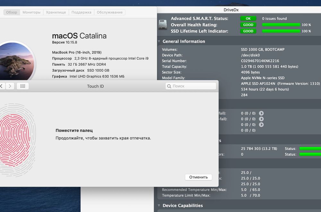Image resolution: width=321 pixels, height=212 pixels.
Task: Click GOOD badge for SSD Lifetime Left
Action: click(x=248, y=31)
